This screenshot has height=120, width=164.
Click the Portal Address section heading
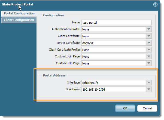tap(54, 75)
